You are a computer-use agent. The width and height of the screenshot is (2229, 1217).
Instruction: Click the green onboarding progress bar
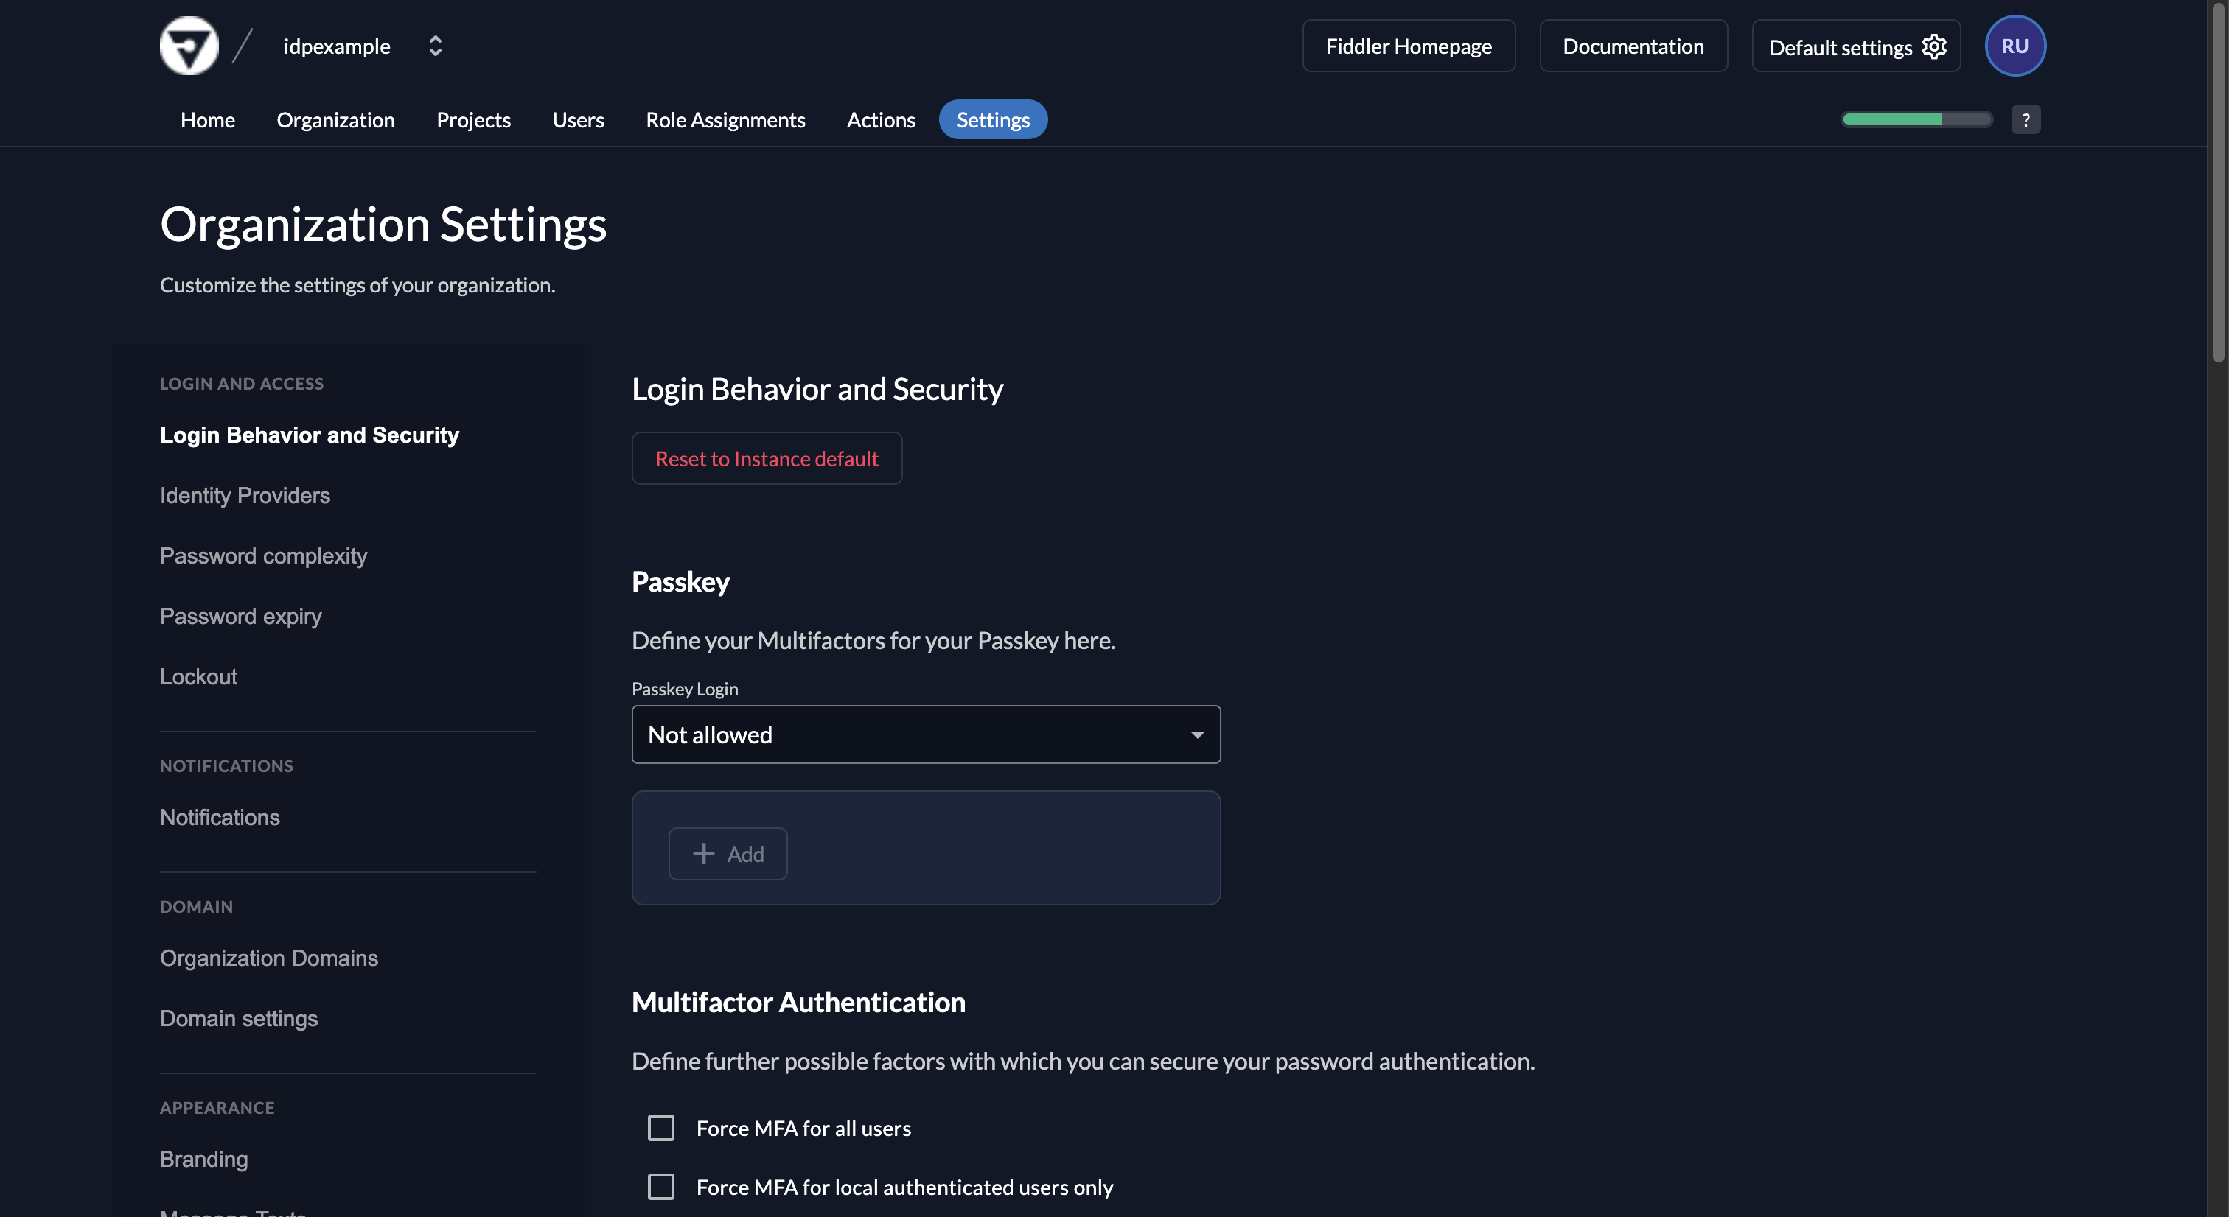1916,119
